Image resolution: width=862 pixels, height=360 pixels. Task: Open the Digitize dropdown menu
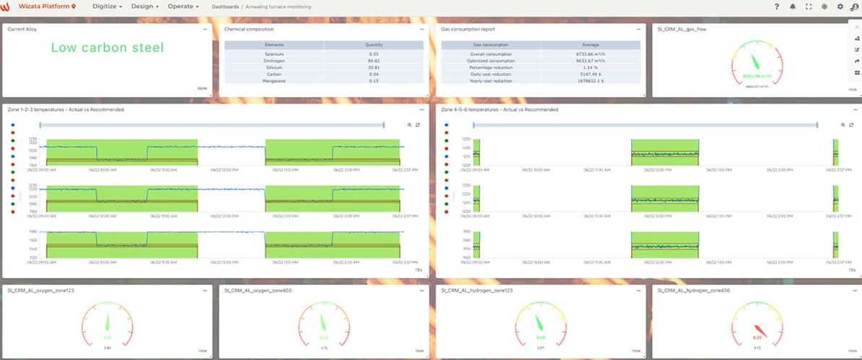coord(108,6)
